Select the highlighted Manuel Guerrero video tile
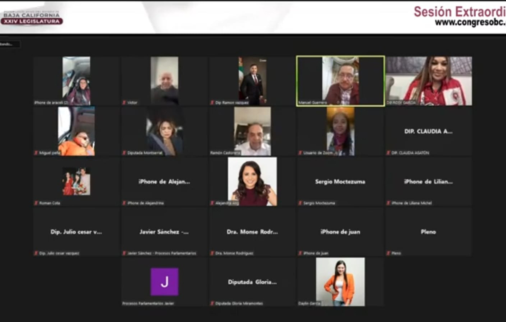Image resolution: width=506 pixels, height=322 pixels. (x=340, y=81)
